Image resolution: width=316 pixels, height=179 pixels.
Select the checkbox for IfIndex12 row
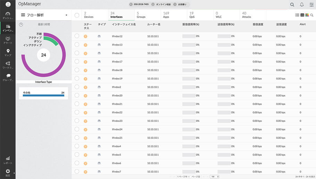tap(77, 36)
